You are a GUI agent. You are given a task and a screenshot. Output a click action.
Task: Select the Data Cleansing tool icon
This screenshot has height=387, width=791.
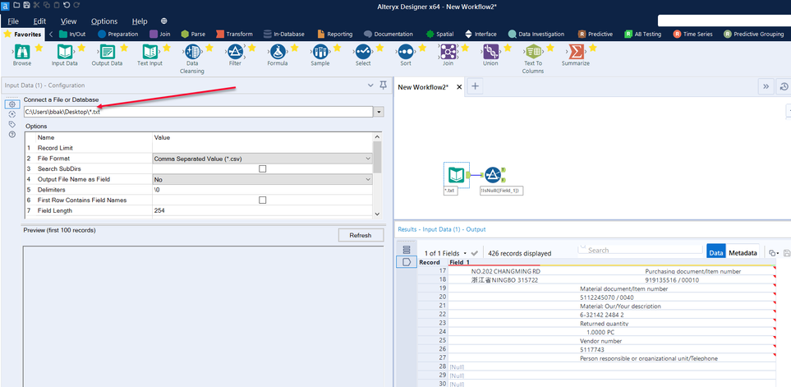192,52
